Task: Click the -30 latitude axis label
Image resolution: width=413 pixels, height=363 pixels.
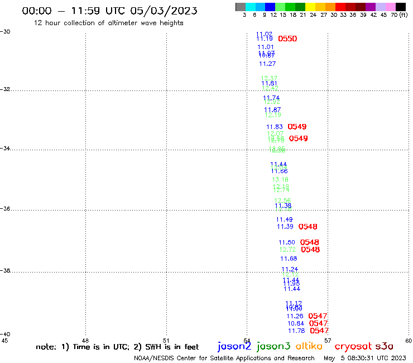Action: pos(5,32)
